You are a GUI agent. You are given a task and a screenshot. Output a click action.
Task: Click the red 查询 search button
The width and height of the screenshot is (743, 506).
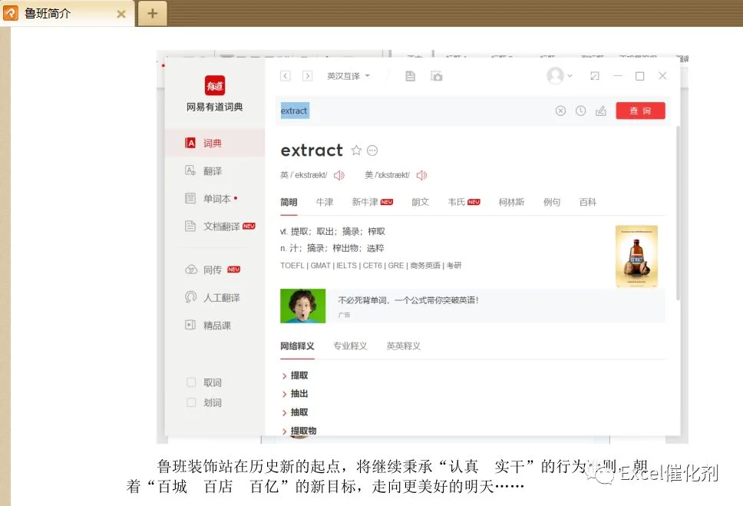tap(641, 111)
